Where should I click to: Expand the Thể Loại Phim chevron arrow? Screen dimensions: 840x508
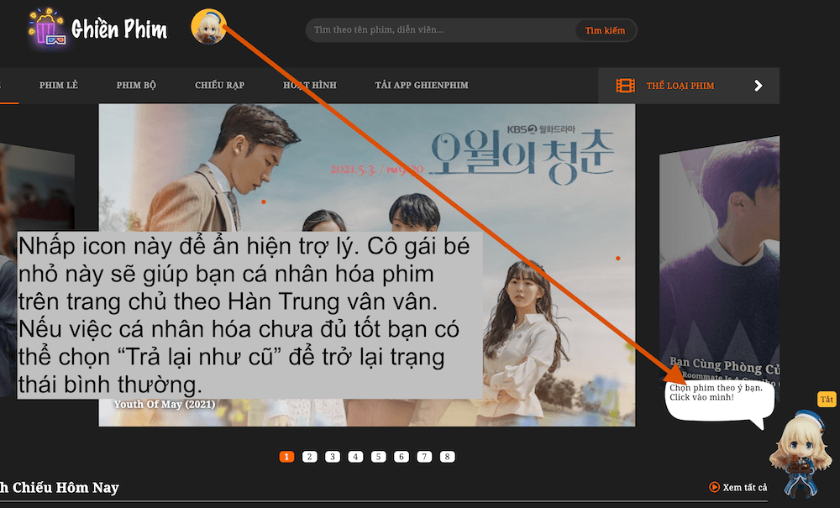(758, 86)
